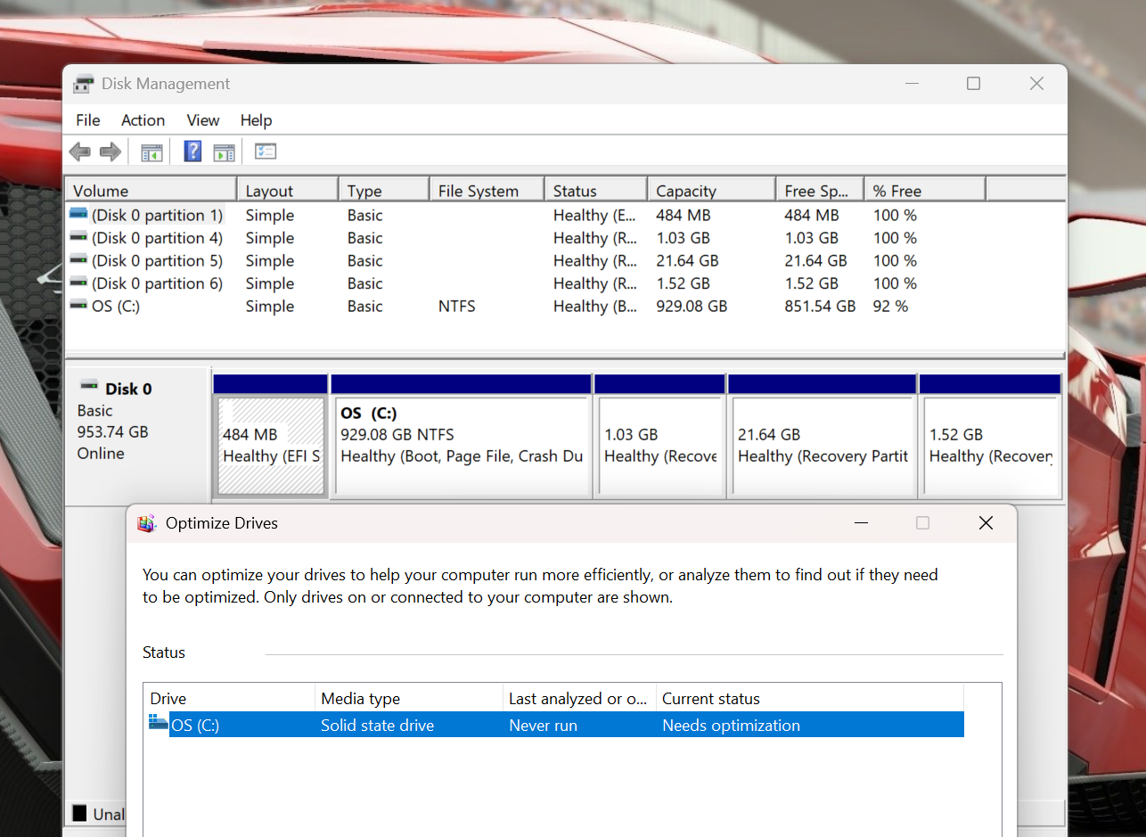The image size is (1146, 837).
Task: Sort by the % Free column header
Action: 925,191
